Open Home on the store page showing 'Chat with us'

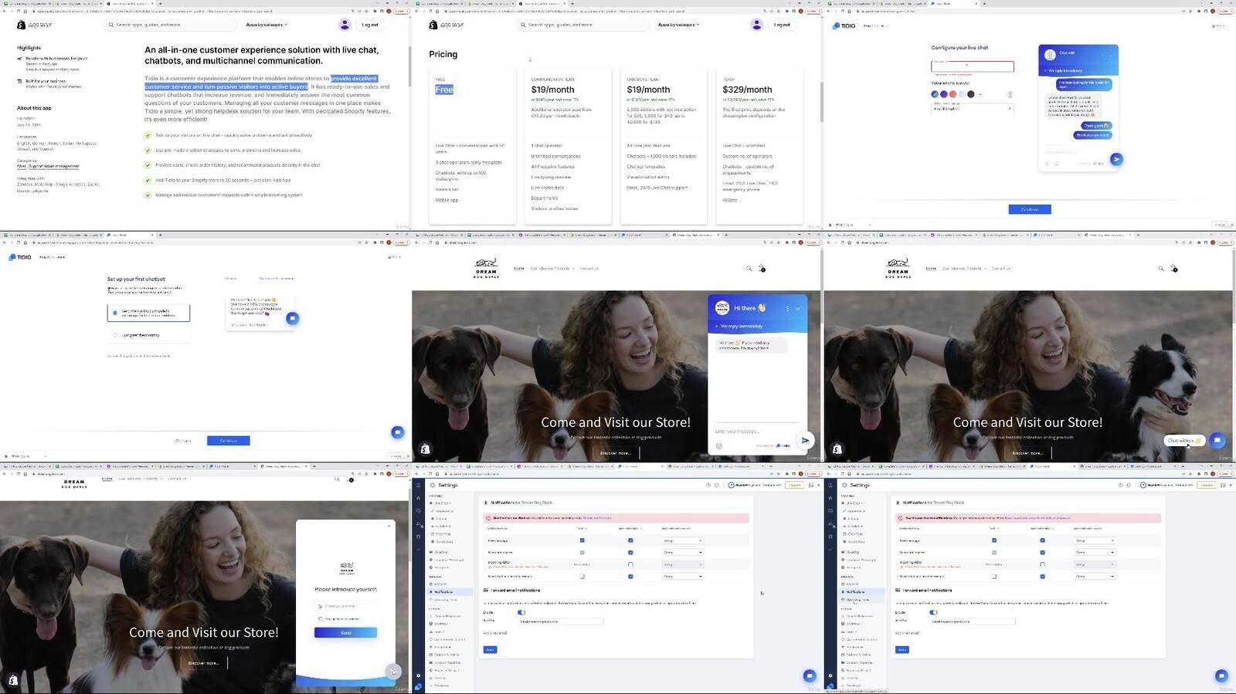click(x=931, y=269)
